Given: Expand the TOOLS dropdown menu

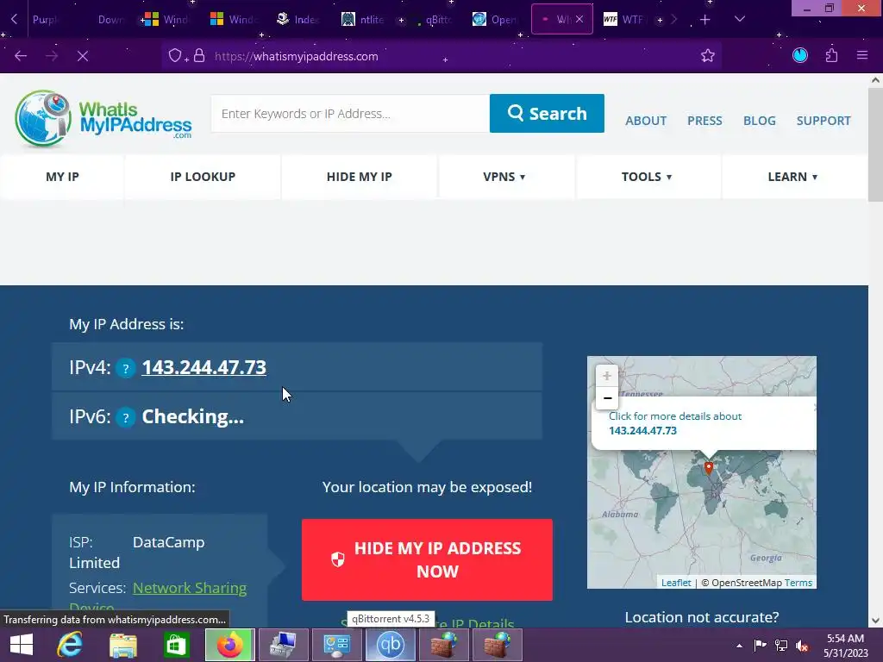Looking at the screenshot, I should tap(647, 177).
